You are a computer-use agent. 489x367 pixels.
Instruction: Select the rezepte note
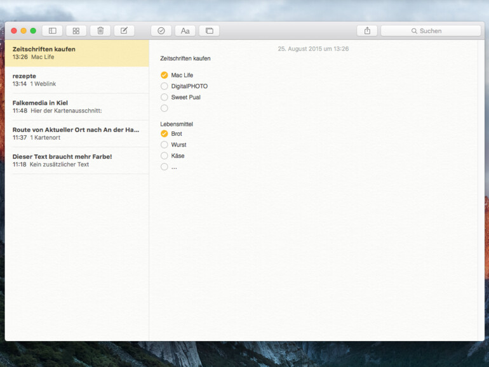pyautogui.click(x=76, y=80)
